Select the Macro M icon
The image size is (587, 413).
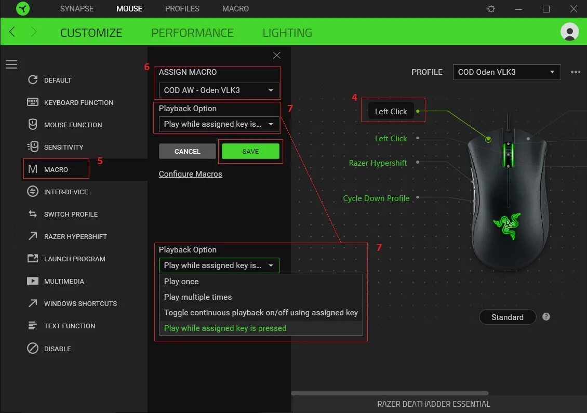(x=33, y=169)
